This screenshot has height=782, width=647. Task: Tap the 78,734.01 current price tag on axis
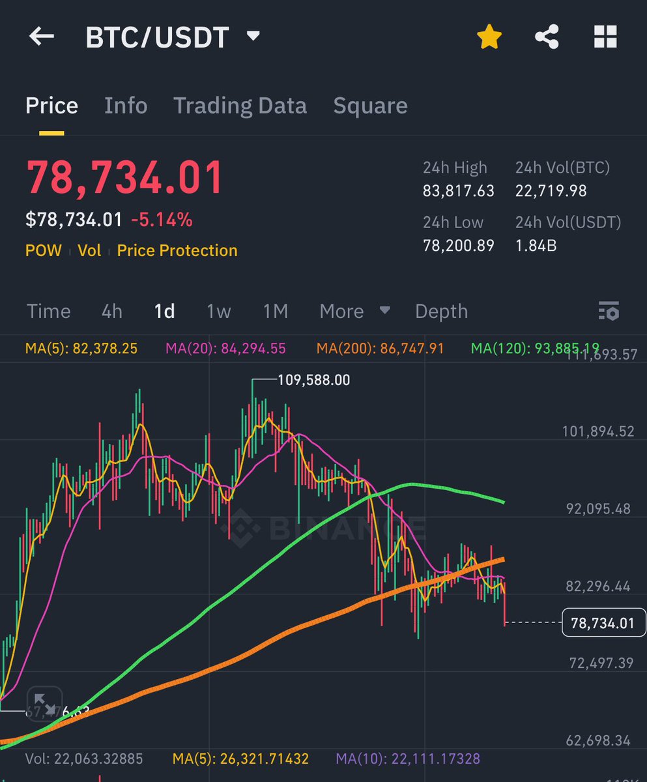(603, 623)
